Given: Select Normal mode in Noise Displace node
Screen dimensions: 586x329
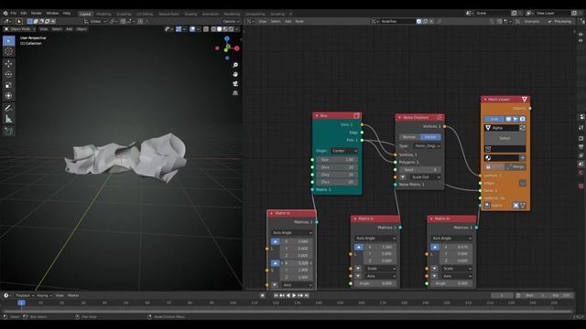Looking at the screenshot, I should 409,137.
